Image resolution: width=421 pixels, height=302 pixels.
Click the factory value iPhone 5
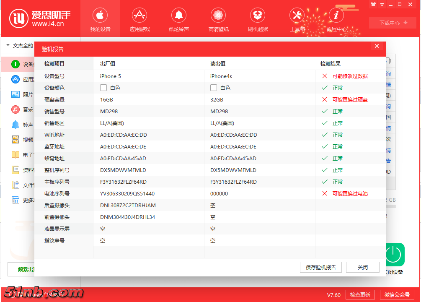click(x=111, y=76)
